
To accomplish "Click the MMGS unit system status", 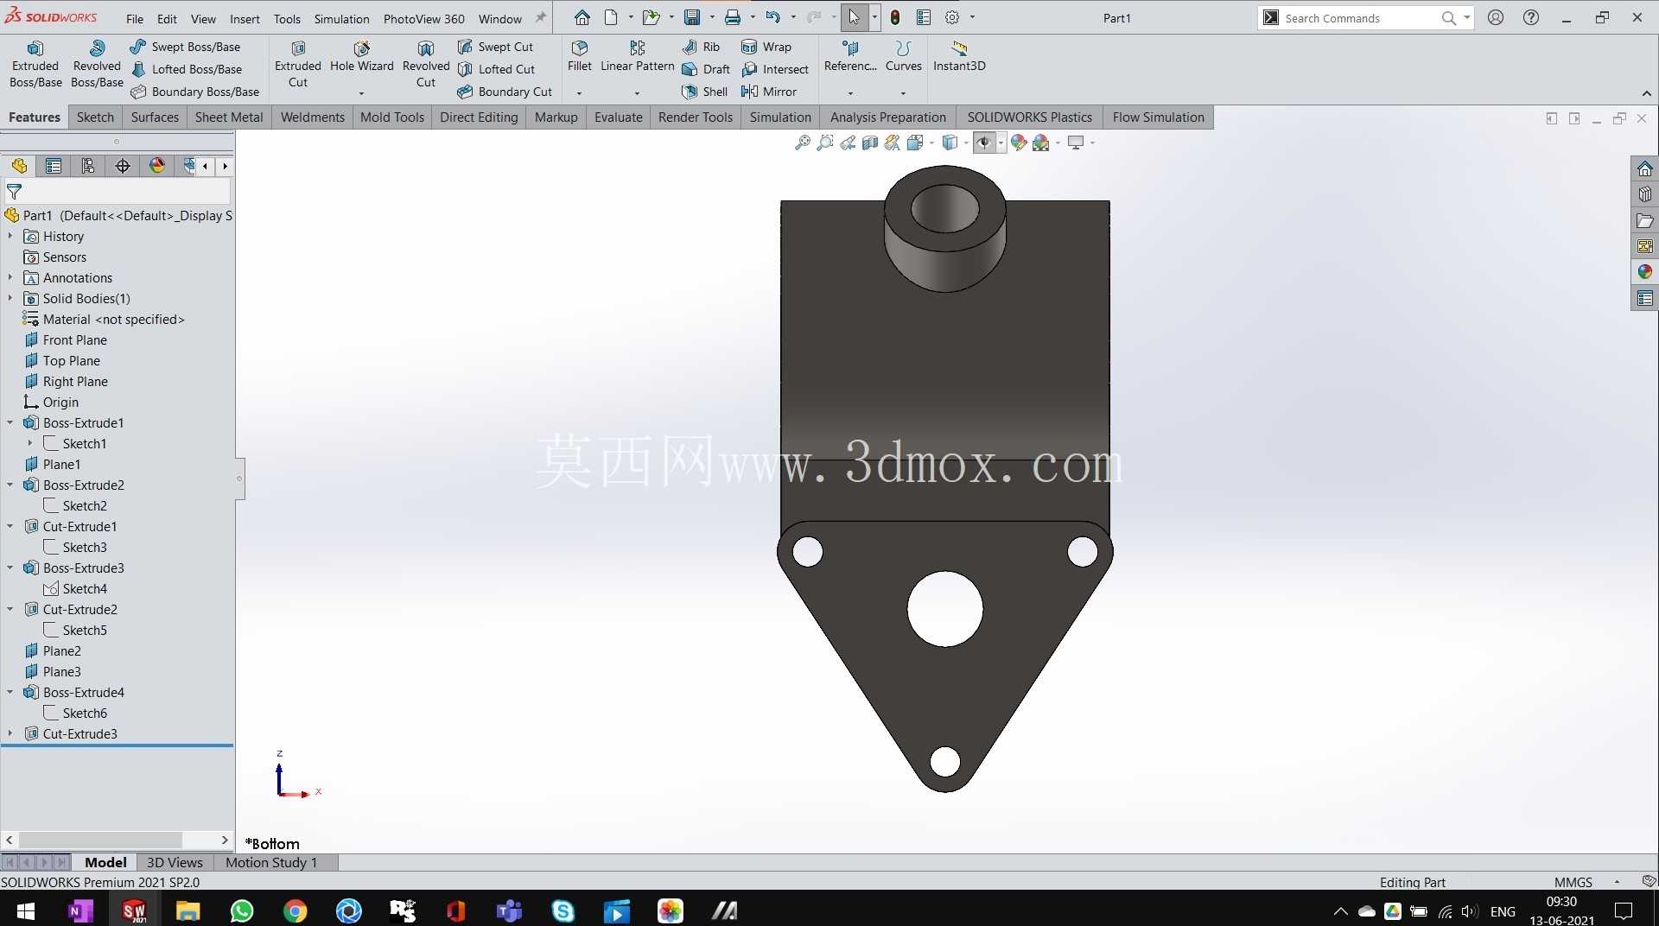I will [1573, 882].
